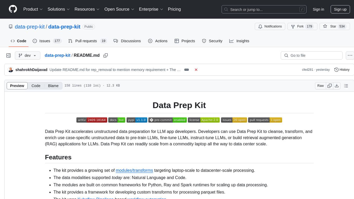Viewport: 354px width, 199px height.
Task: Switch to the Code tab
Action: (18, 41)
